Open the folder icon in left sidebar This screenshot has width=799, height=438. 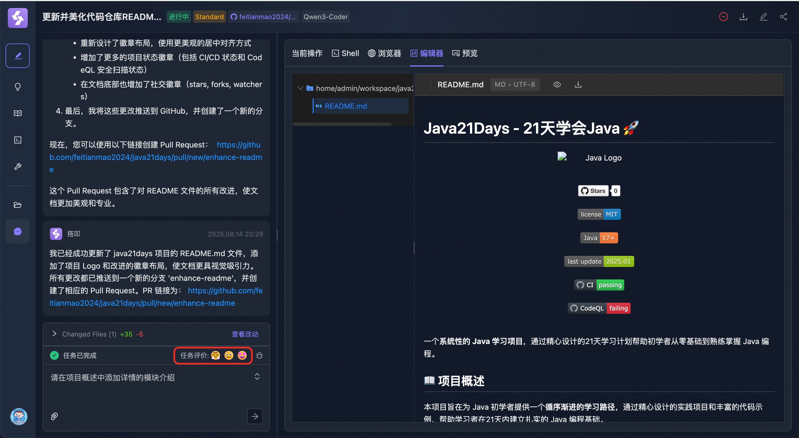(x=18, y=205)
